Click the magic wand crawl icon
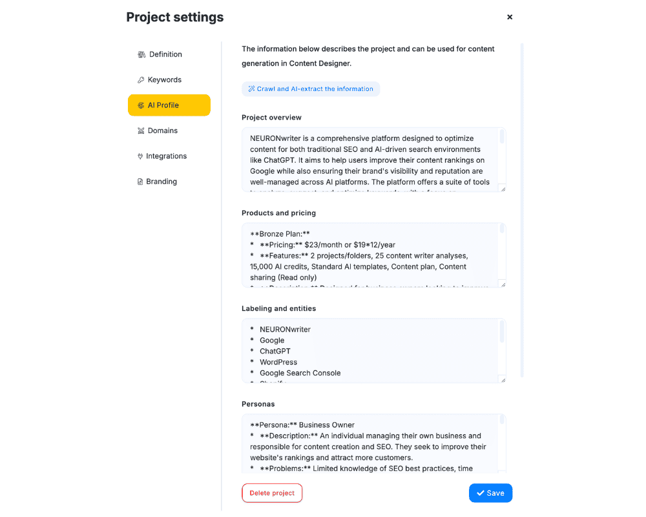This screenshot has width=646, height=517. pos(251,89)
